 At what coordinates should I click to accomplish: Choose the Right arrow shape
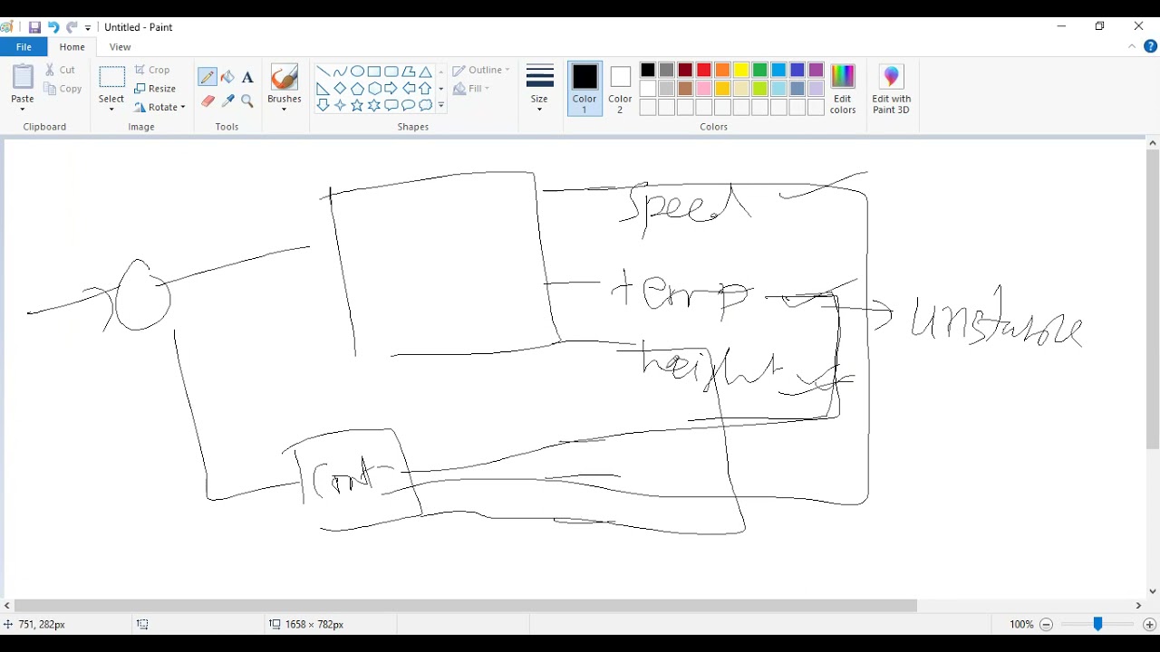tap(391, 89)
